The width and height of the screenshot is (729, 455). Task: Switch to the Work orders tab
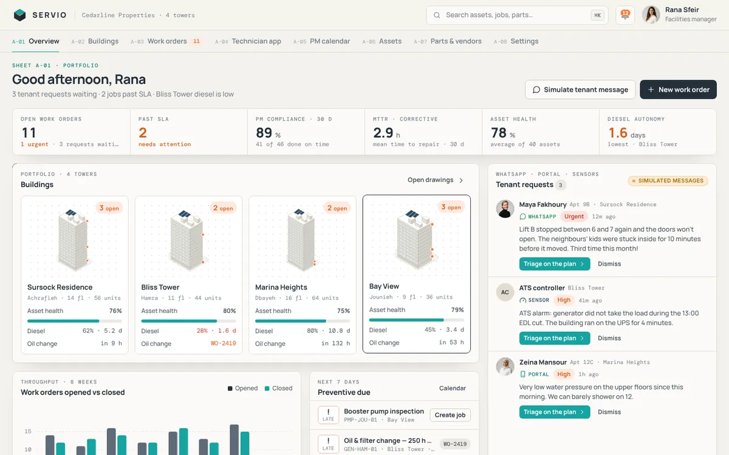[x=166, y=41]
